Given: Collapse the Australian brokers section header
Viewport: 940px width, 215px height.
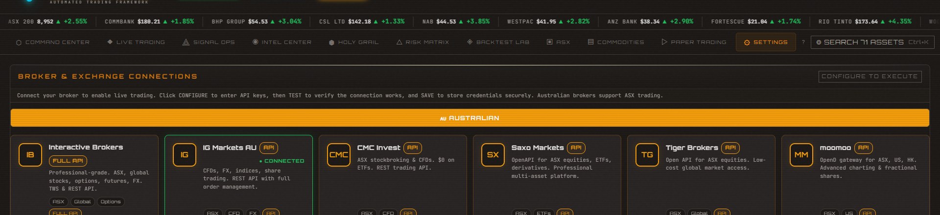Looking at the screenshot, I should point(470,118).
